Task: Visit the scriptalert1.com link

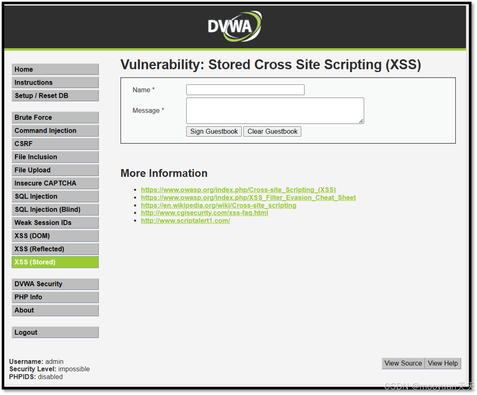Action: (185, 221)
